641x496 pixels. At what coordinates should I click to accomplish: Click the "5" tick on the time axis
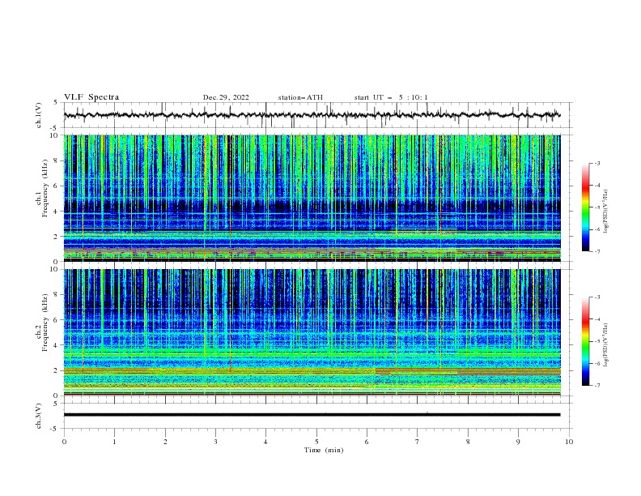pos(316,442)
